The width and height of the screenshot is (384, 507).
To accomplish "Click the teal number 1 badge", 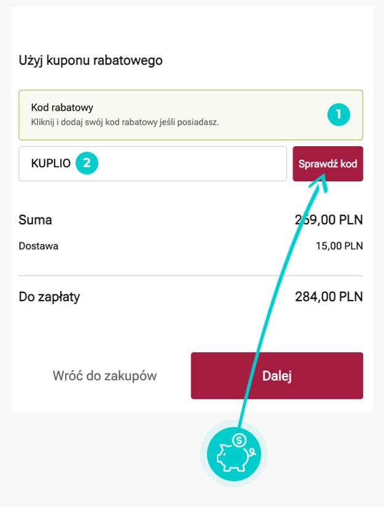I will coord(339,114).
